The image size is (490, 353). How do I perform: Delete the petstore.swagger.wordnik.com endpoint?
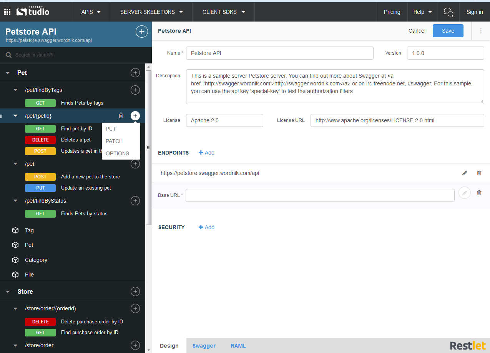coord(479,173)
